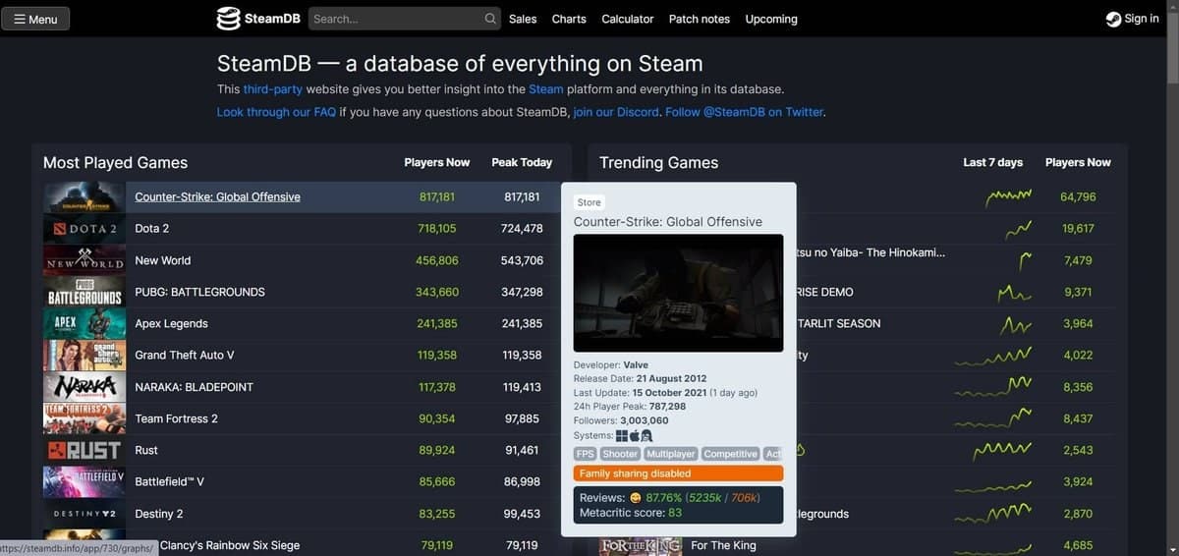Screen dimensions: 1179x556
Task: Open Grand Theft Auto V link
Action: [184, 355]
